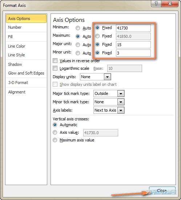Click the Major unit value field
Viewport: 181px width, 200px height.
pyautogui.click(x=133, y=45)
